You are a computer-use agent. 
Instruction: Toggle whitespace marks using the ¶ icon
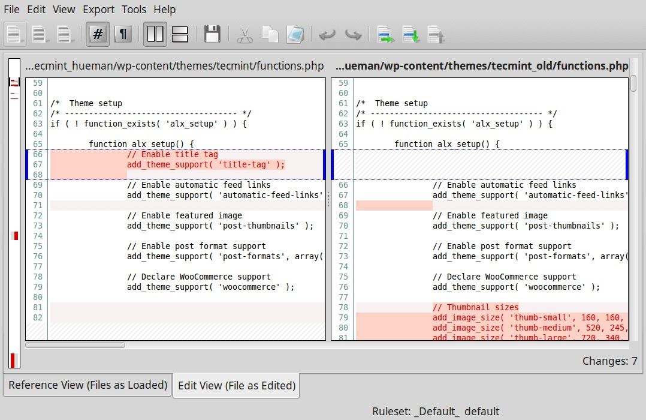pyautogui.click(x=123, y=34)
